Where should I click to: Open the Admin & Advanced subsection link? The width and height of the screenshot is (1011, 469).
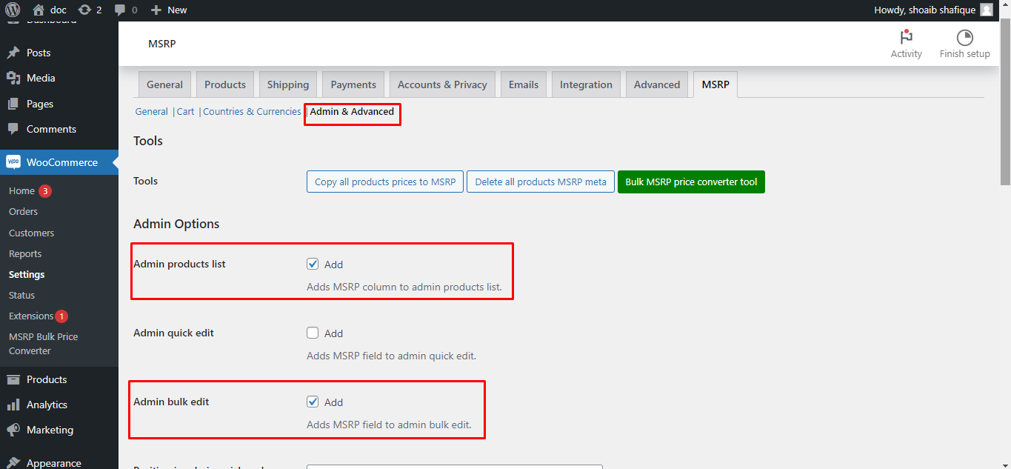352,111
